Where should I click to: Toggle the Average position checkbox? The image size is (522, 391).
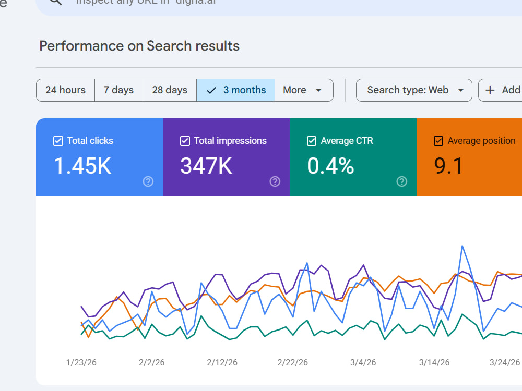point(438,141)
